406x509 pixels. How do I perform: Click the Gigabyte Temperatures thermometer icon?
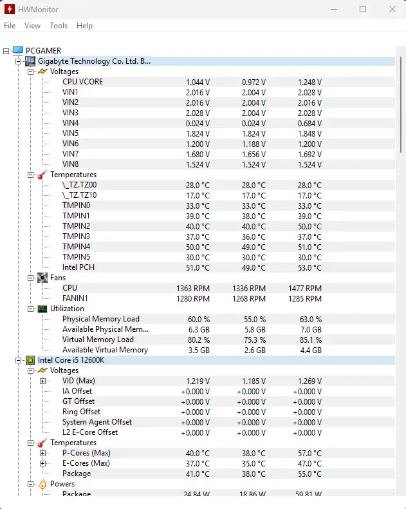(42, 175)
